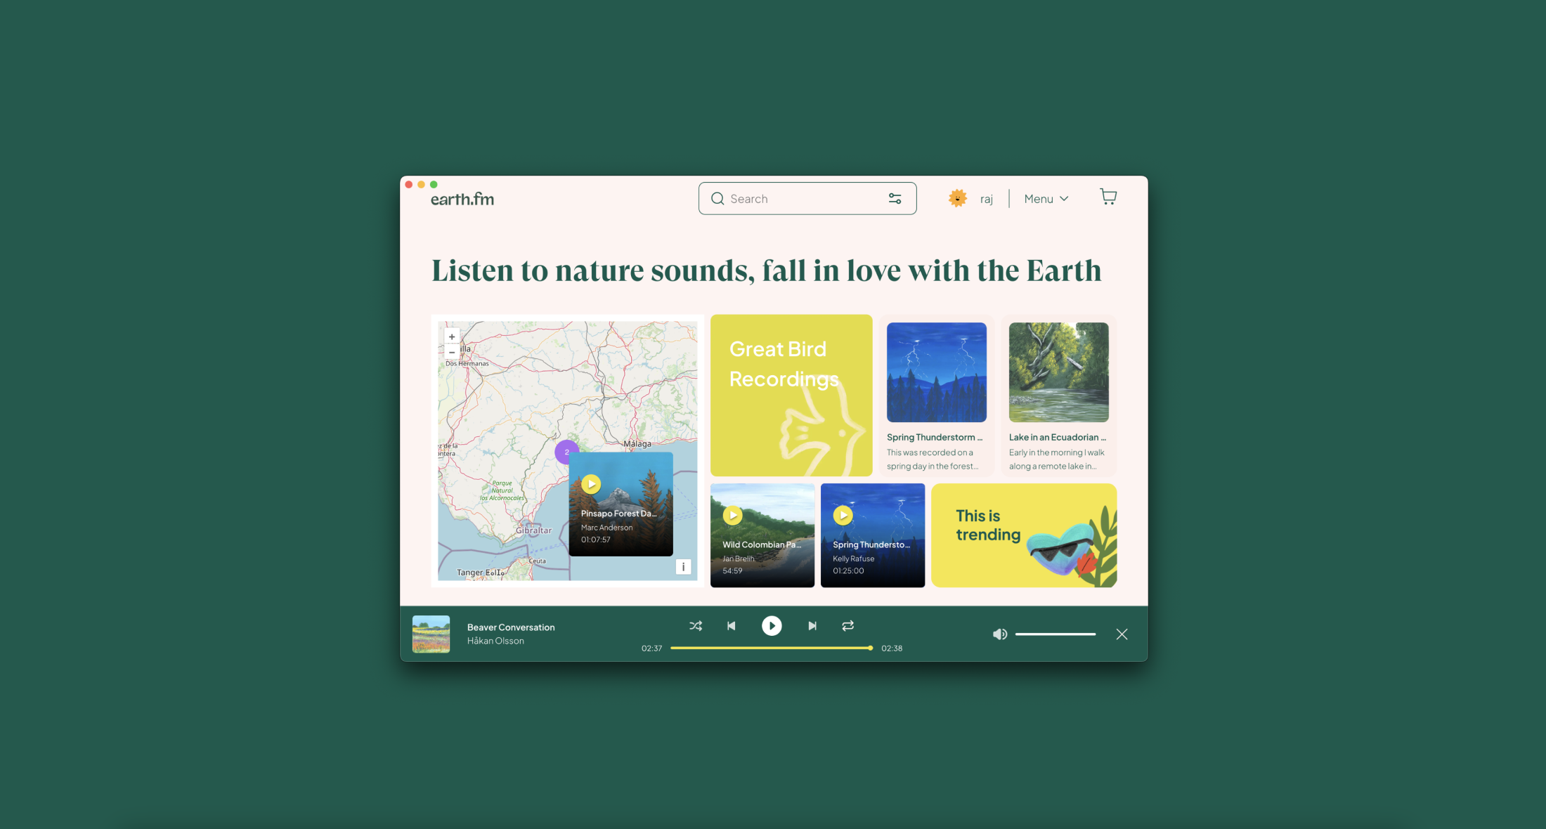This screenshot has height=829, width=1546.
Task: Zoom in on the map with the plus control
Action: pyautogui.click(x=451, y=336)
